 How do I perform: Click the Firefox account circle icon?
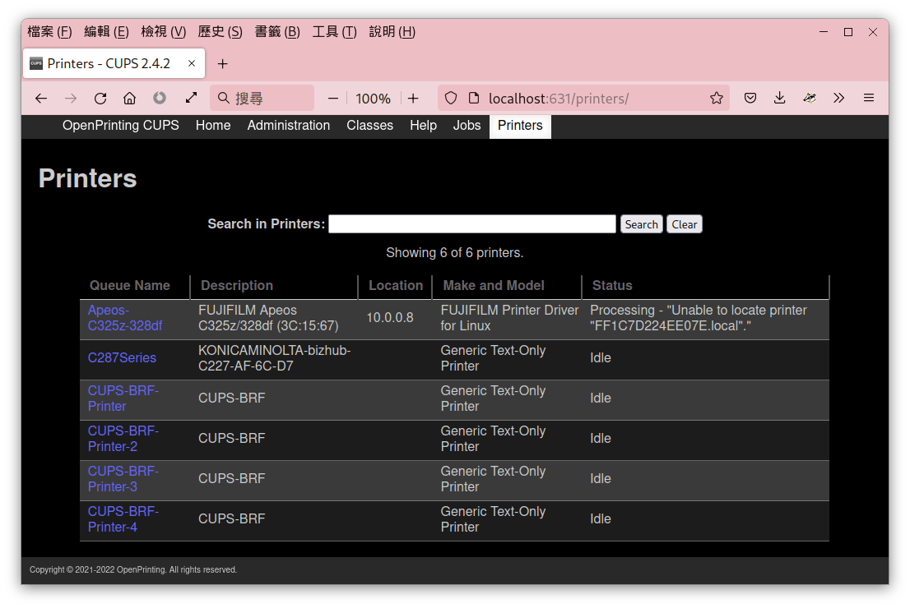(160, 99)
